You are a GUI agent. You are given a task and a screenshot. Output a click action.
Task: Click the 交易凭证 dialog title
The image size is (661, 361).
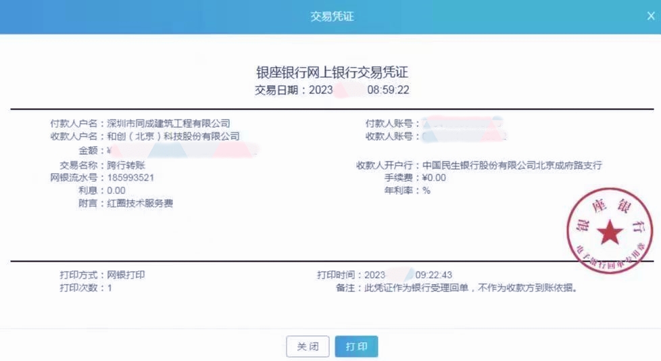[x=331, y=16]
